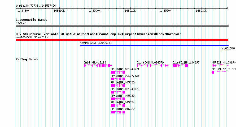Click the 148480k ruler tick label
This screenshot has width=236, height=127.
click(x=24, y=11)
